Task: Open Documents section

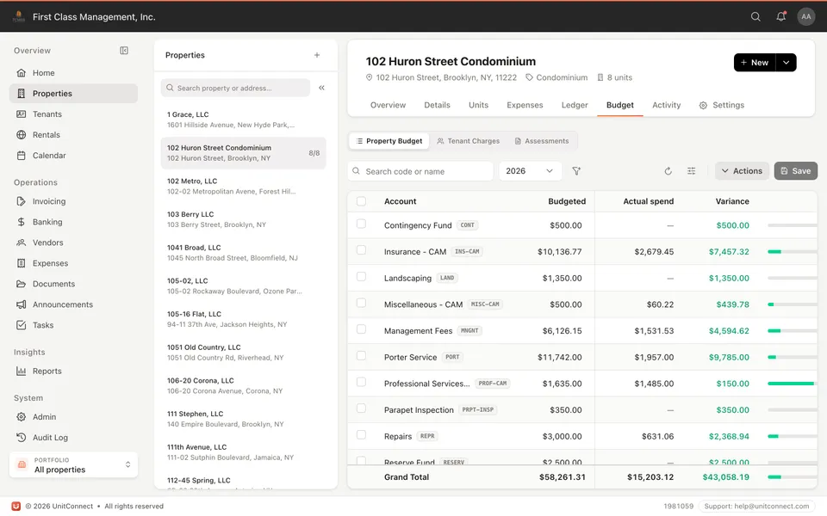Action: 73,284
